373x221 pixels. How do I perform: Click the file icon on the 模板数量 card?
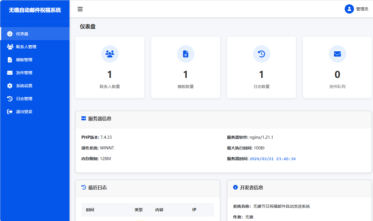click(185, 54)
